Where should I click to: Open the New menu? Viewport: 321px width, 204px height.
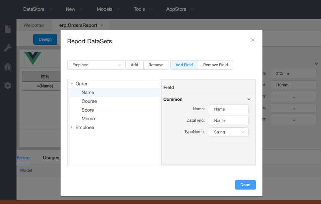click(70, 9)
